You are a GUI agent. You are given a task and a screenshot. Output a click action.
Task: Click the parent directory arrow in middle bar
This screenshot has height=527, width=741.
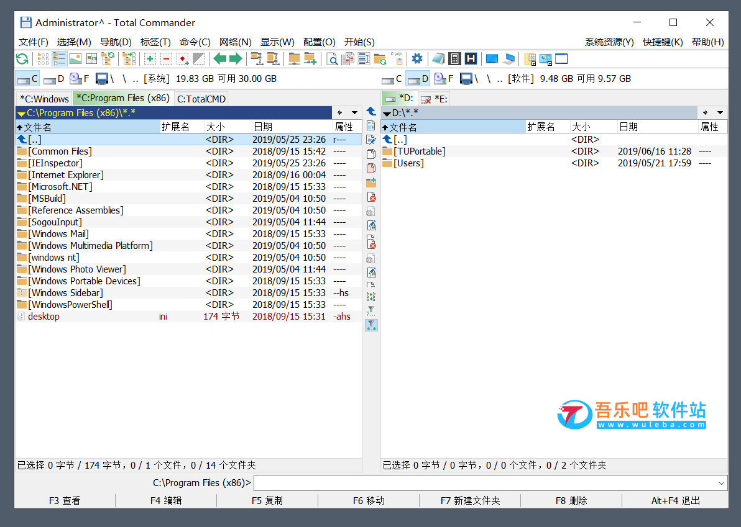[371, 111]
